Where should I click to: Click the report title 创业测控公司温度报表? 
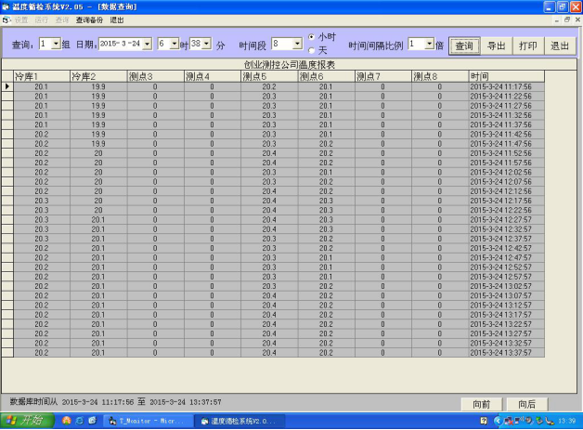coord(290,65)
